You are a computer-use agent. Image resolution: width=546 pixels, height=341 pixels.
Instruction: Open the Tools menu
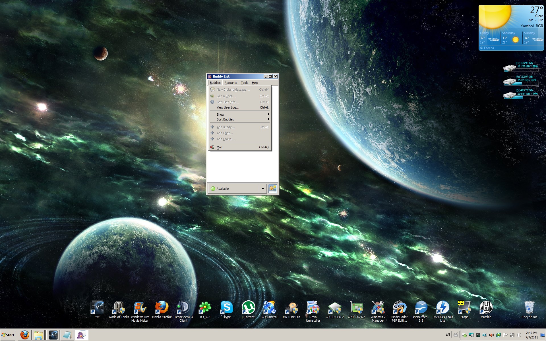tap(244, 83)
